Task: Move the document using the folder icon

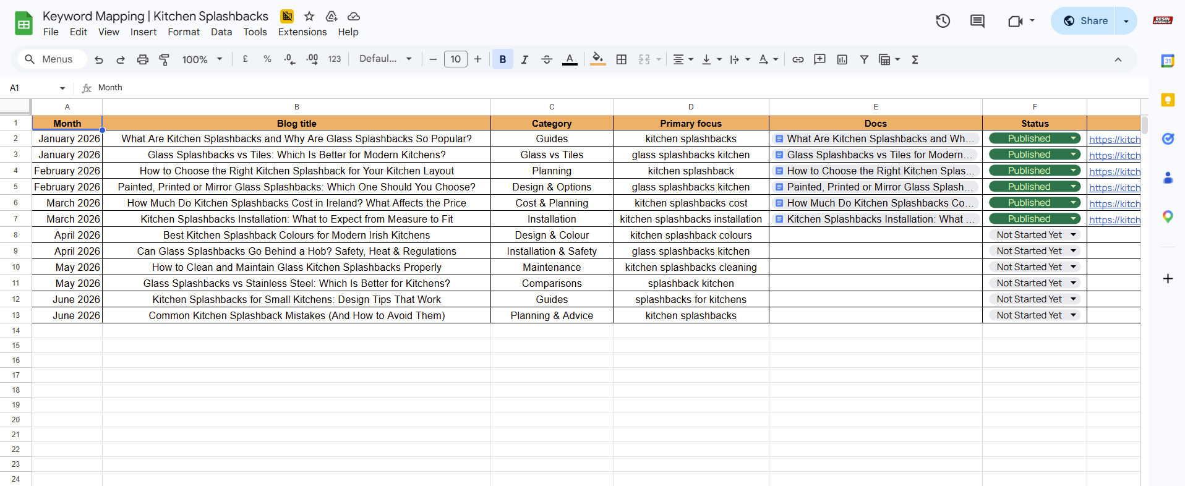Action: (332, 16)
